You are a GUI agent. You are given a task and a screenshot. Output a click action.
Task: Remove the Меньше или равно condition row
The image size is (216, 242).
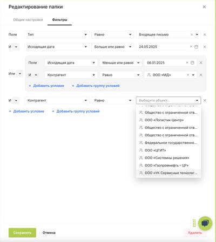[x=201, y=63]
